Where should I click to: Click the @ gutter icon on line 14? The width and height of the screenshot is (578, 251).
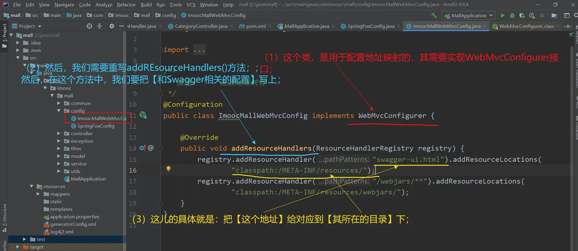tap(151, 148)
